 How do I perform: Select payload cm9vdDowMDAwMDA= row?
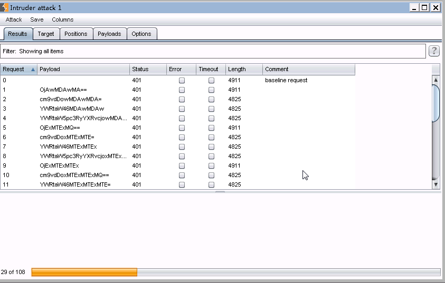pos(178,99)
